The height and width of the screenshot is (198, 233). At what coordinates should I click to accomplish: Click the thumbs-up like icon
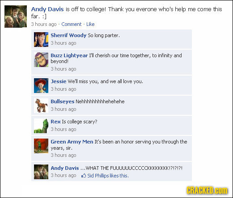(x=84, y=176)
